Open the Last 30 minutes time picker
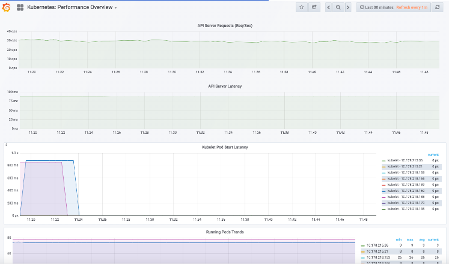 click(376, 7)
